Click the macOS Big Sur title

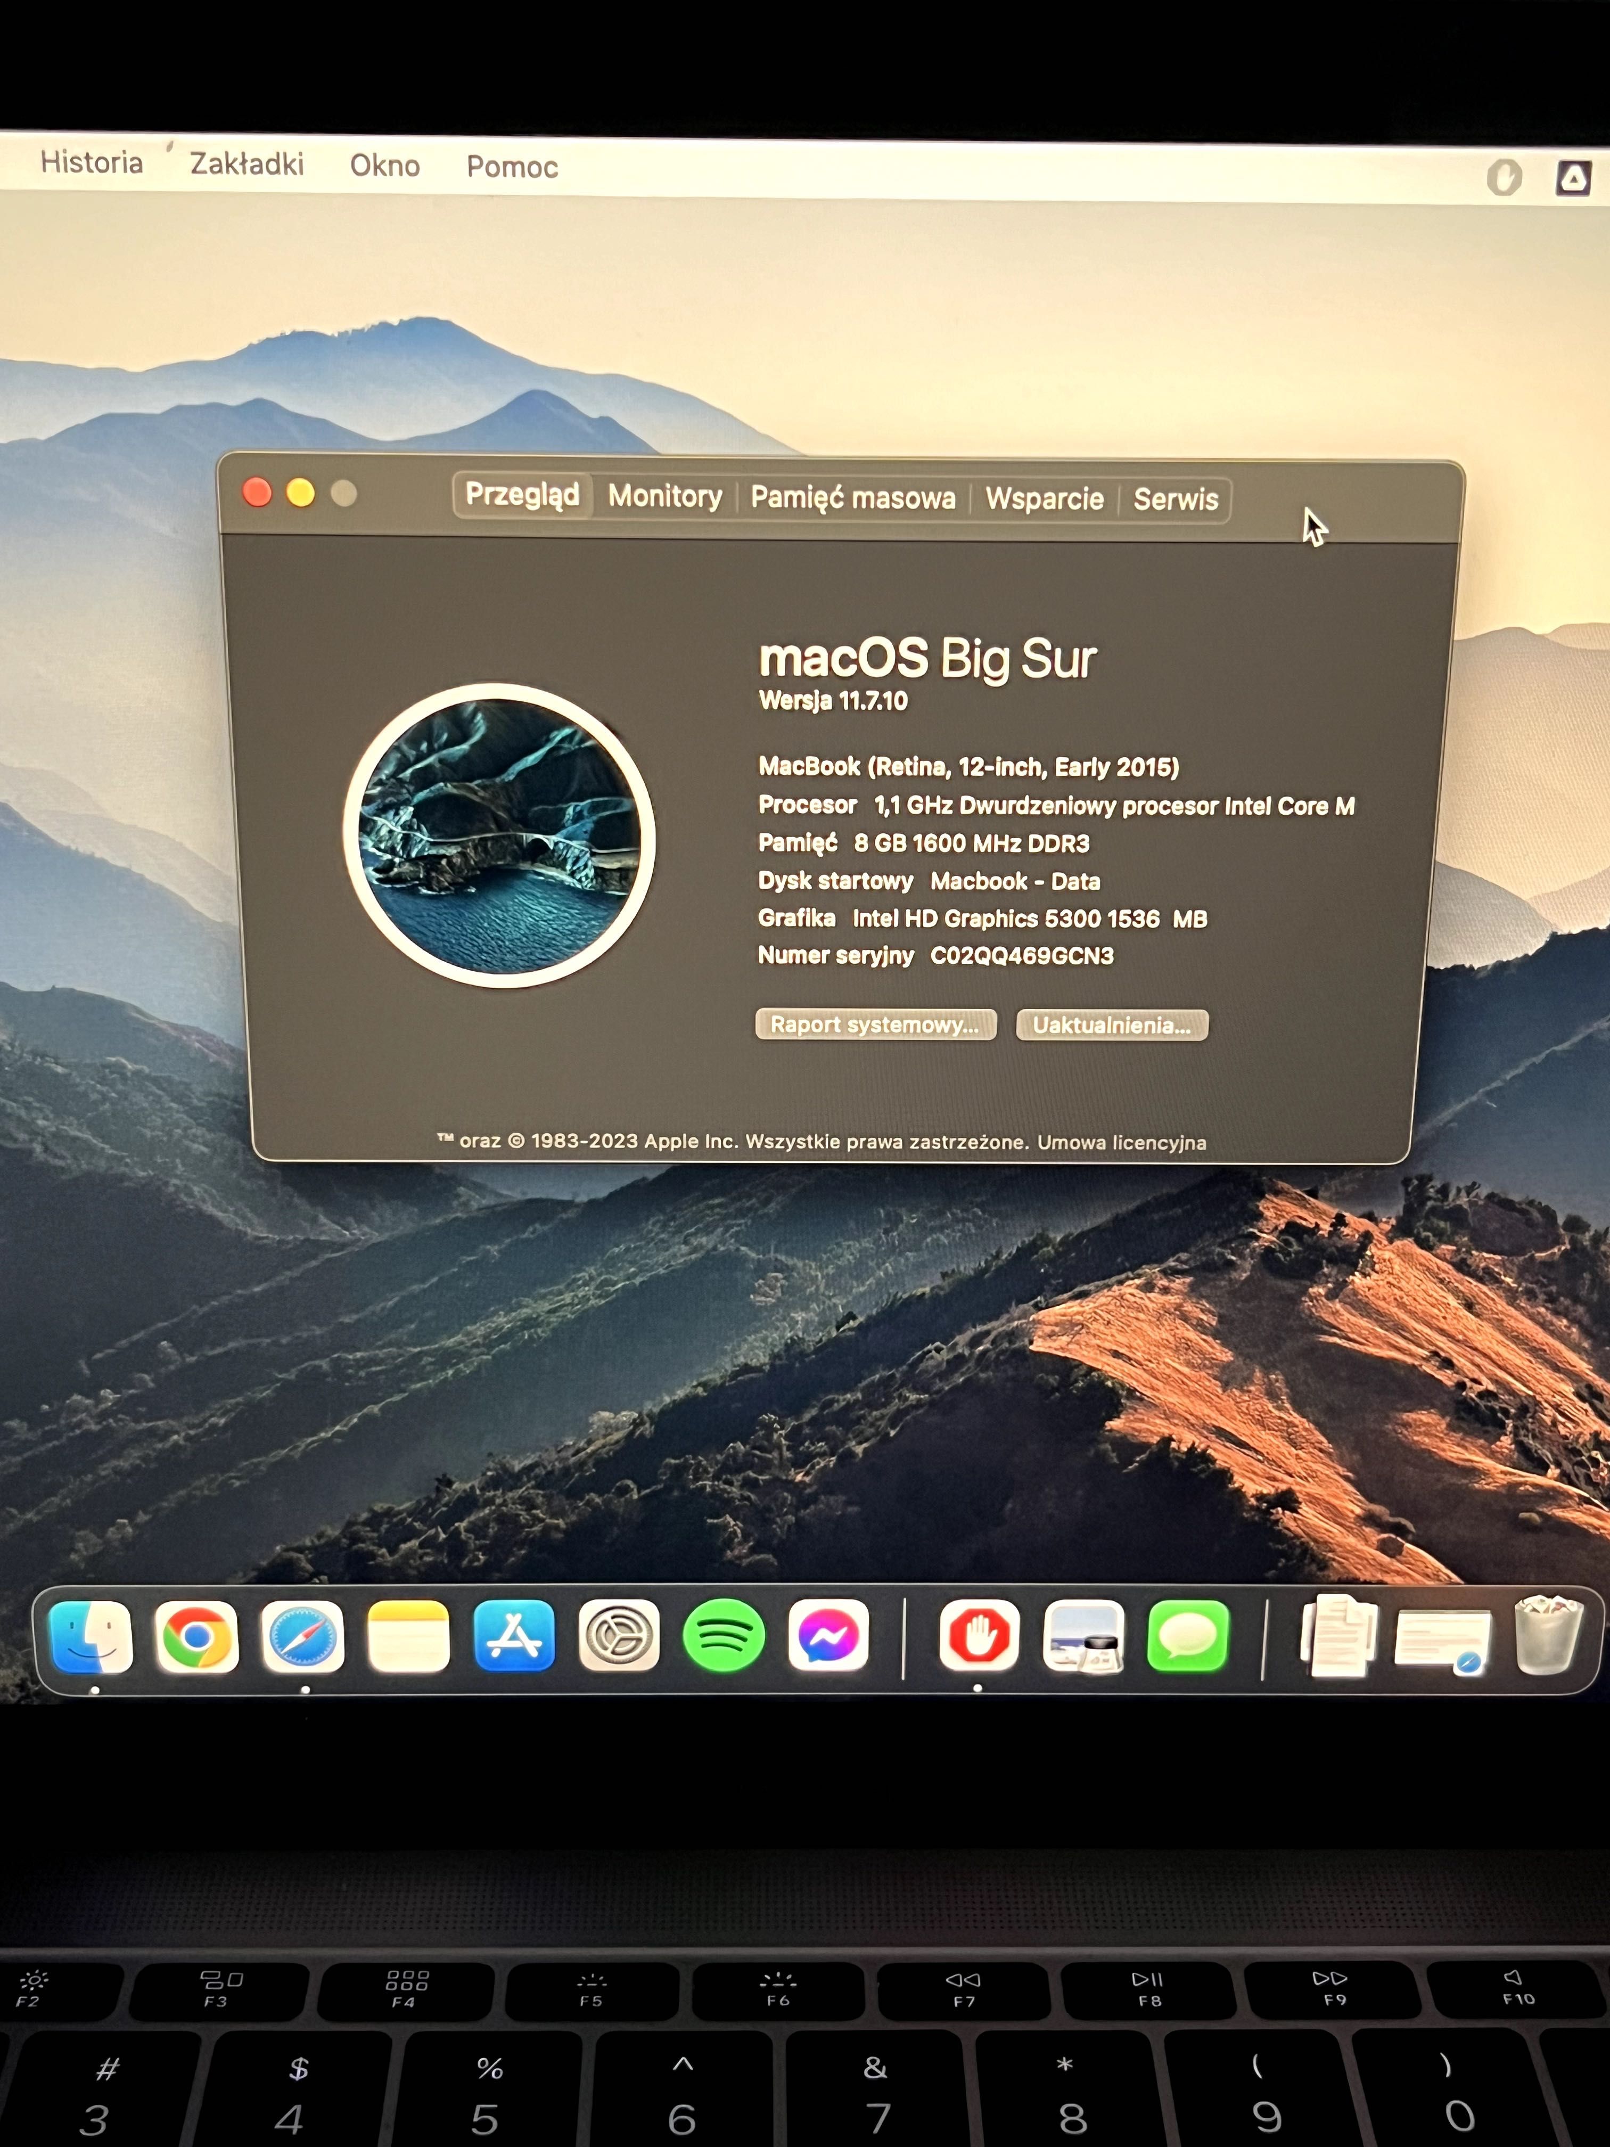(928, 659)
